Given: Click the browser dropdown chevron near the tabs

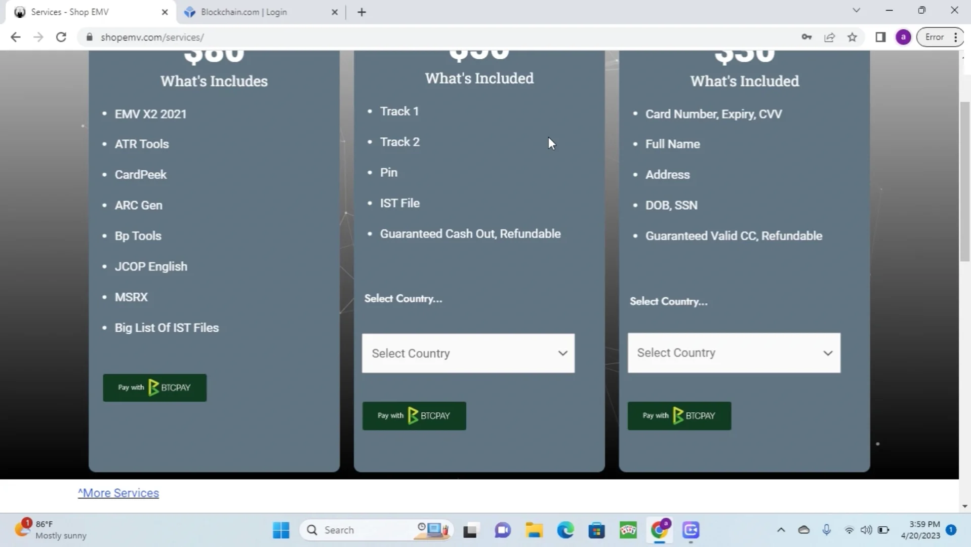Looking at the screenshot, I should [x=857, y=10].
